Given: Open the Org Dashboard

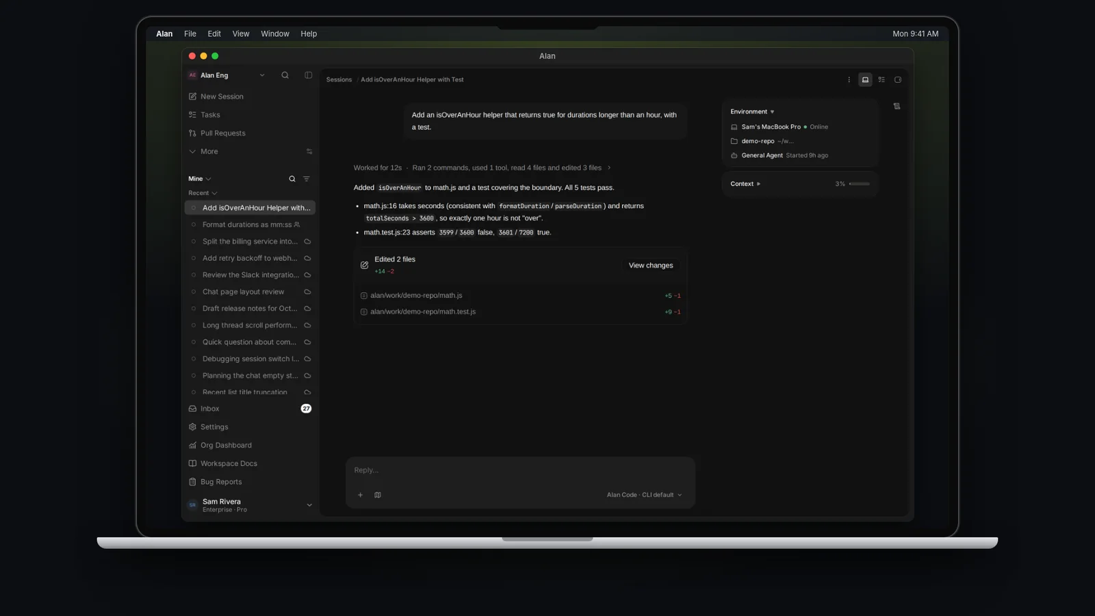Looking at the screenshot, I should coord(250,446).
